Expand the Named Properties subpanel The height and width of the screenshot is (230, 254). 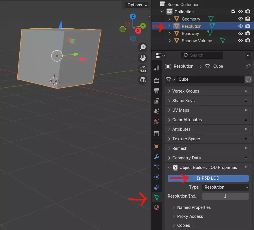pyautogui.click(x=194, y=207)
